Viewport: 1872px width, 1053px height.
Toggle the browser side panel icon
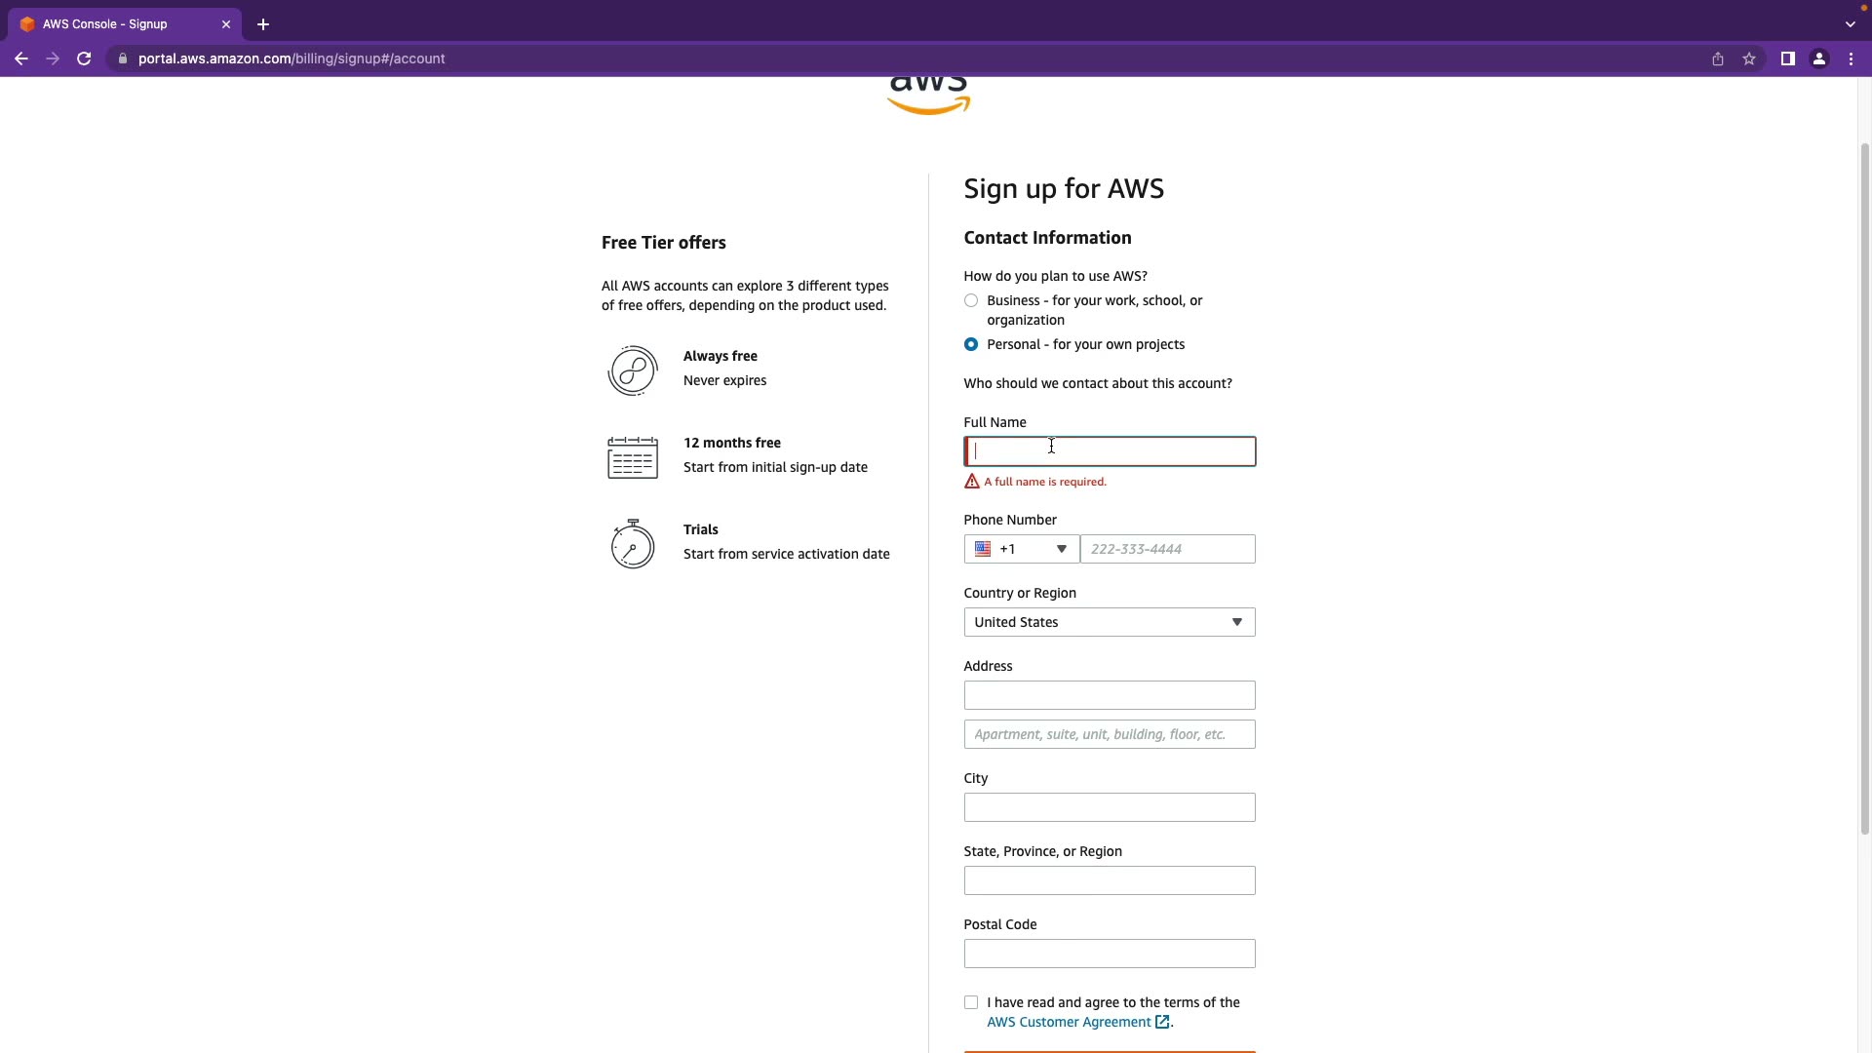pos(1787,58)
